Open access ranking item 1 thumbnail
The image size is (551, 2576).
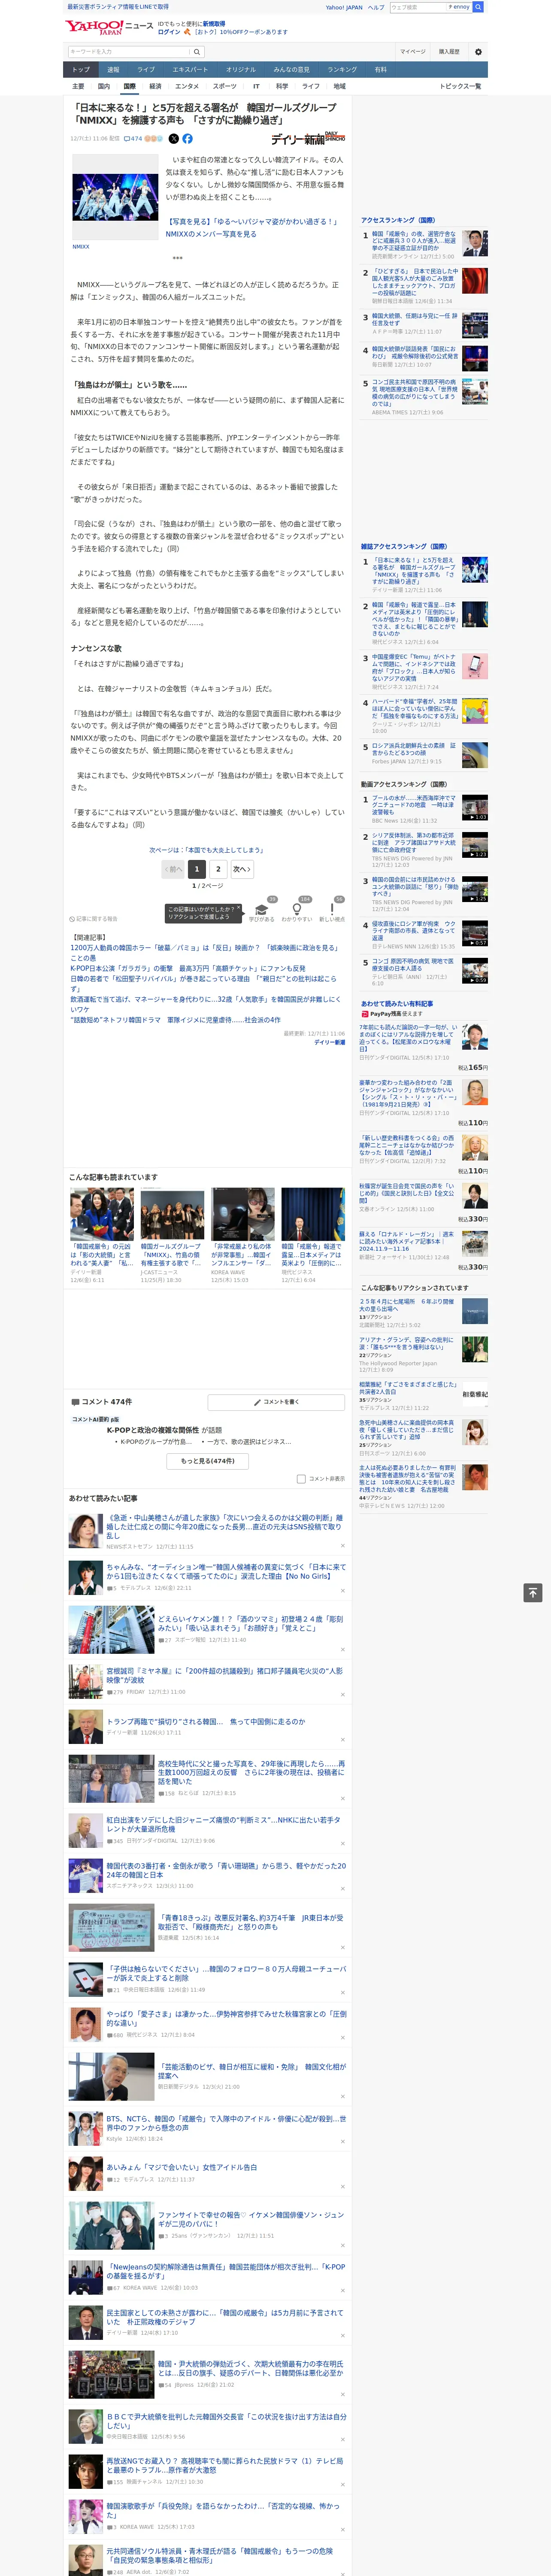point(475,244)
